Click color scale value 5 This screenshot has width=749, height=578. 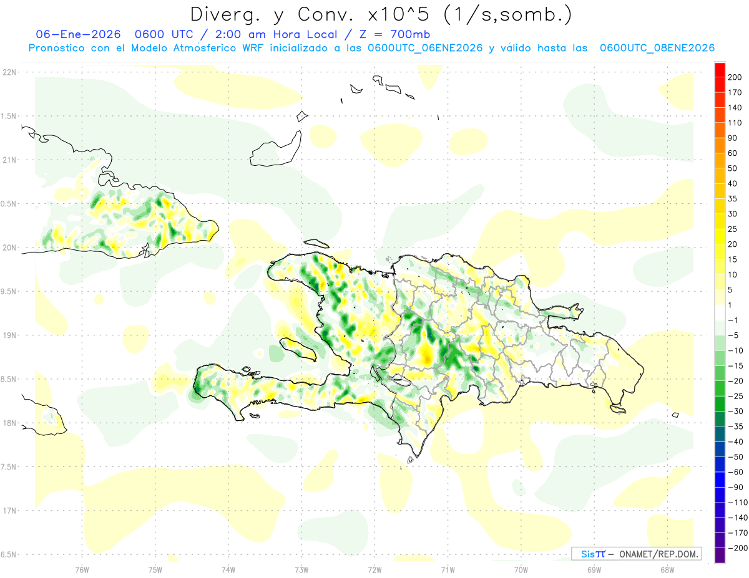[x=730, y=290]
